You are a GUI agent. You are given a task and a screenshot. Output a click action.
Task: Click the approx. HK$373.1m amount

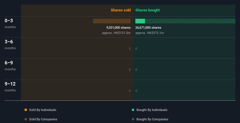pyautogui.click(x=150, y=33)
